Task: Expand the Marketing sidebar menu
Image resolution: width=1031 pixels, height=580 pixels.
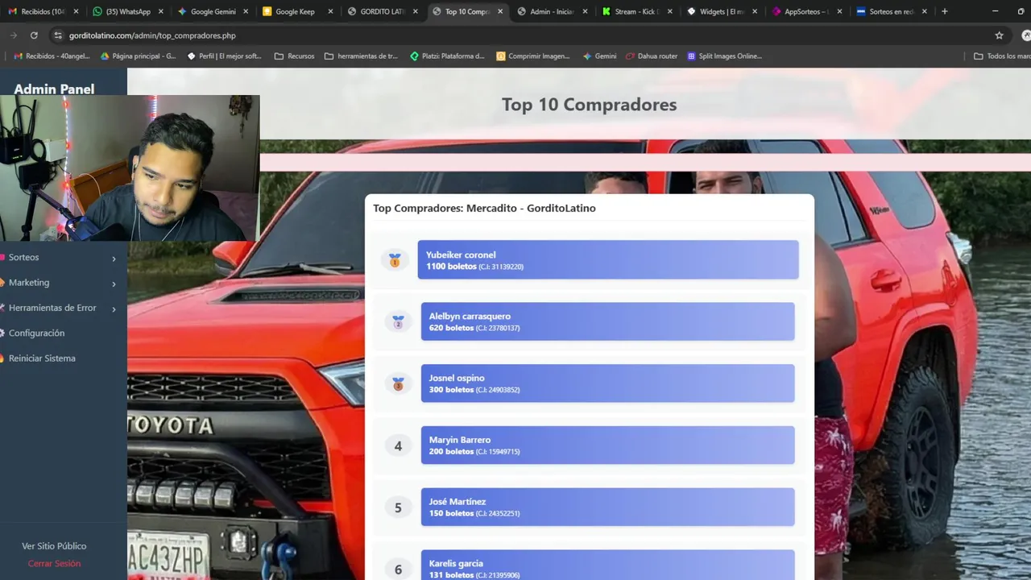Action: 61,283
